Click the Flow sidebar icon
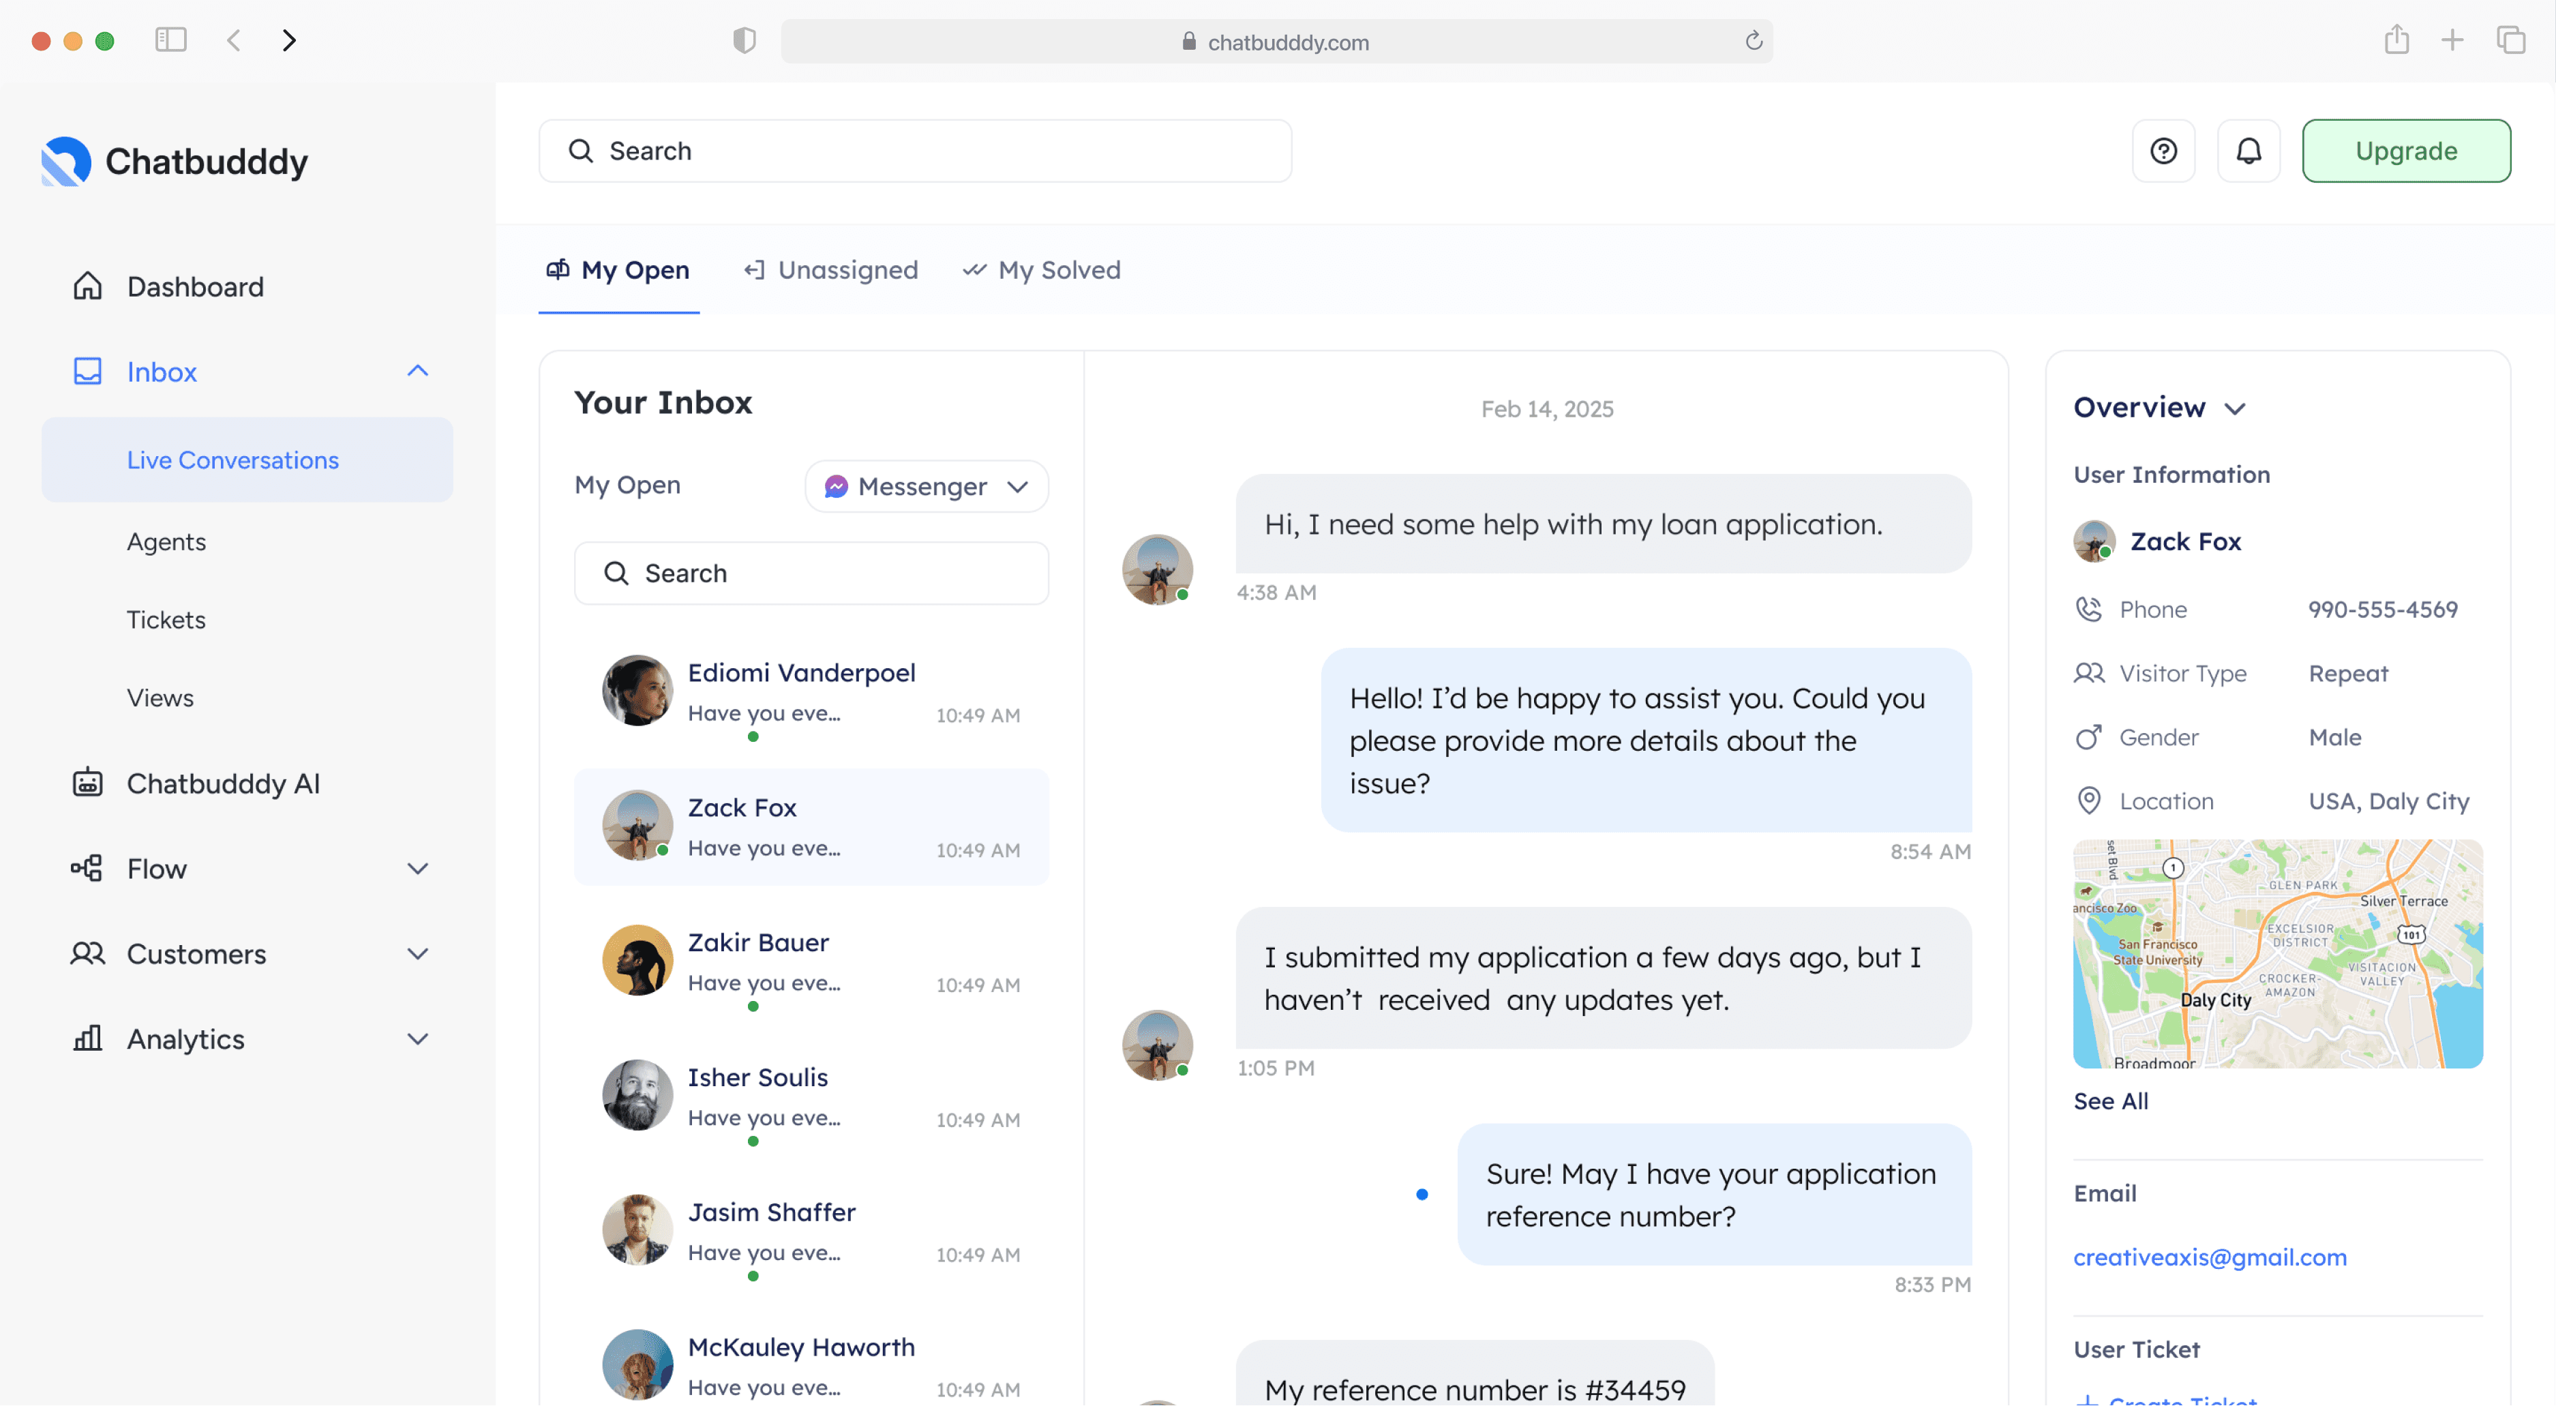The width and height of the screenshot is (2556, 1406). point(89,868)
